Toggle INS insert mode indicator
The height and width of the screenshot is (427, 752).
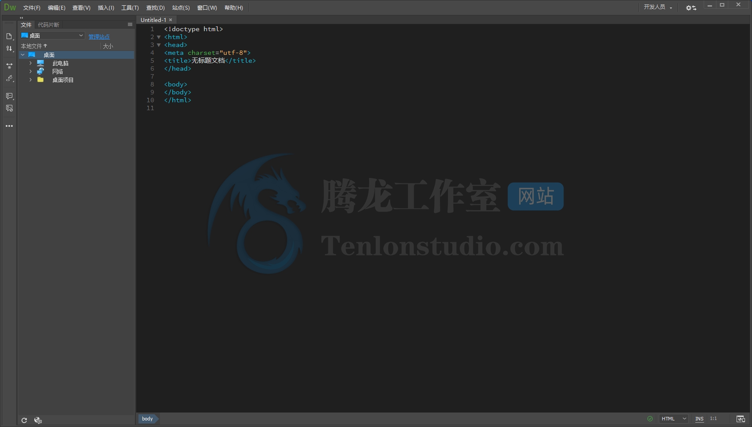pos(699,419)
